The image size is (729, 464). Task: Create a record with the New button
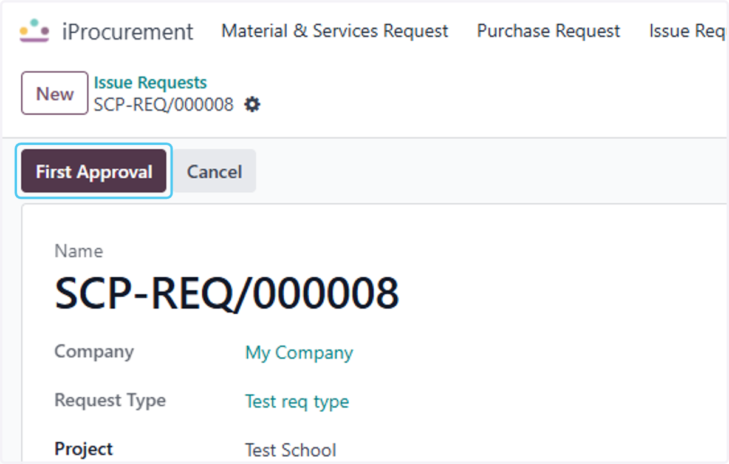(x=55, y=93)
